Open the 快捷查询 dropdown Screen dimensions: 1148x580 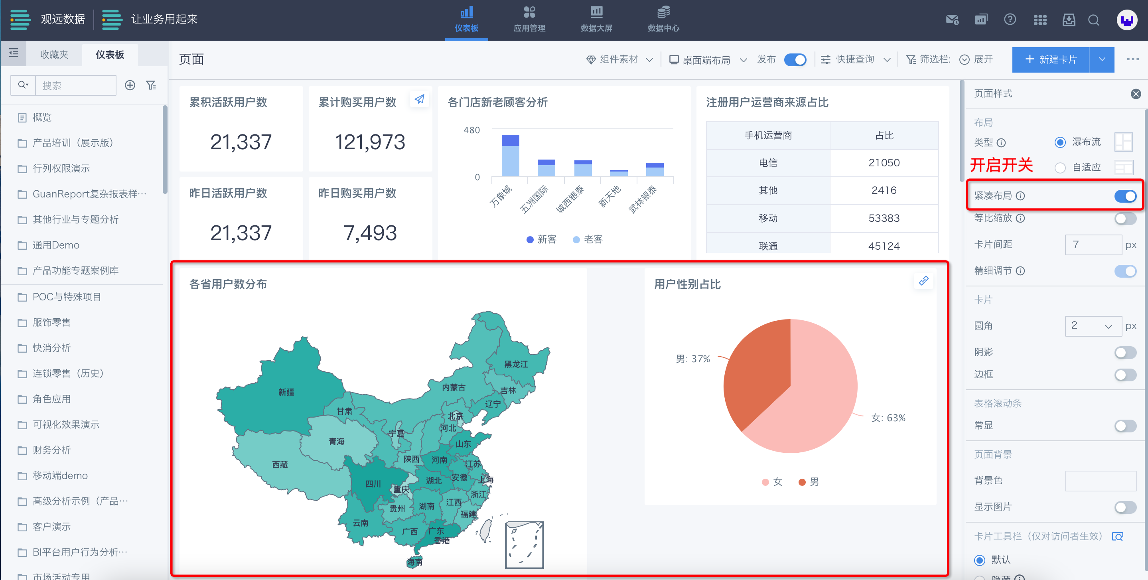click(x=856, y=59)
